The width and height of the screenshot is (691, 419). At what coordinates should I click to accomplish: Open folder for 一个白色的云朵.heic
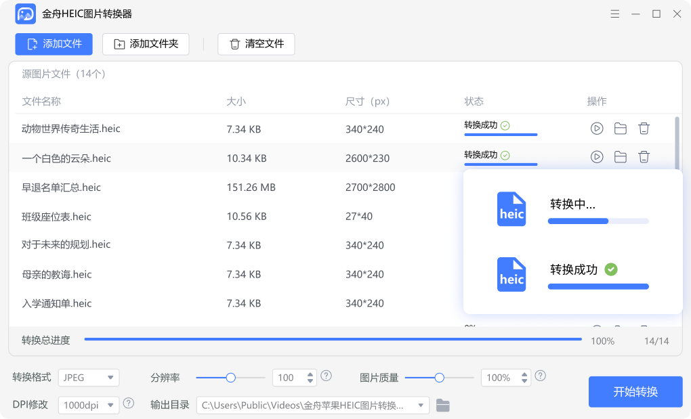(620, 157)
